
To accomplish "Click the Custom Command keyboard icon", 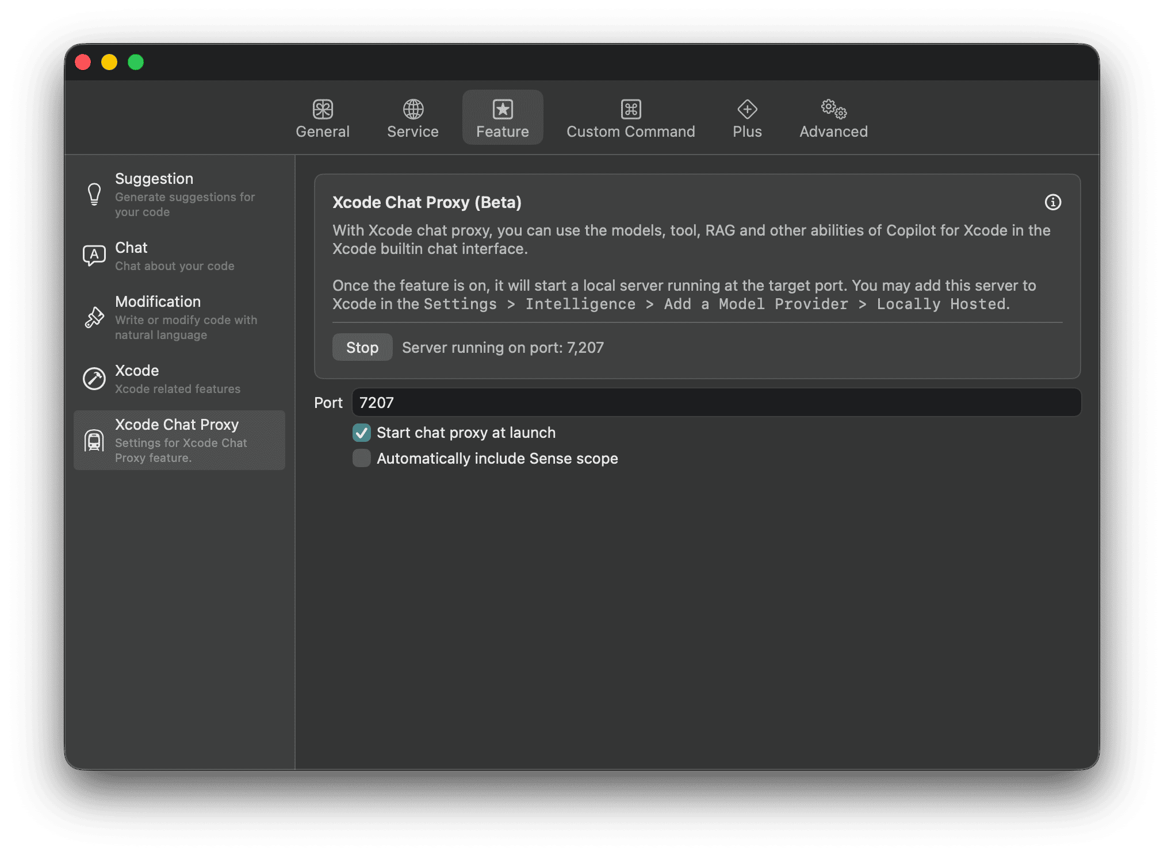I will click(x=630, y=109).
